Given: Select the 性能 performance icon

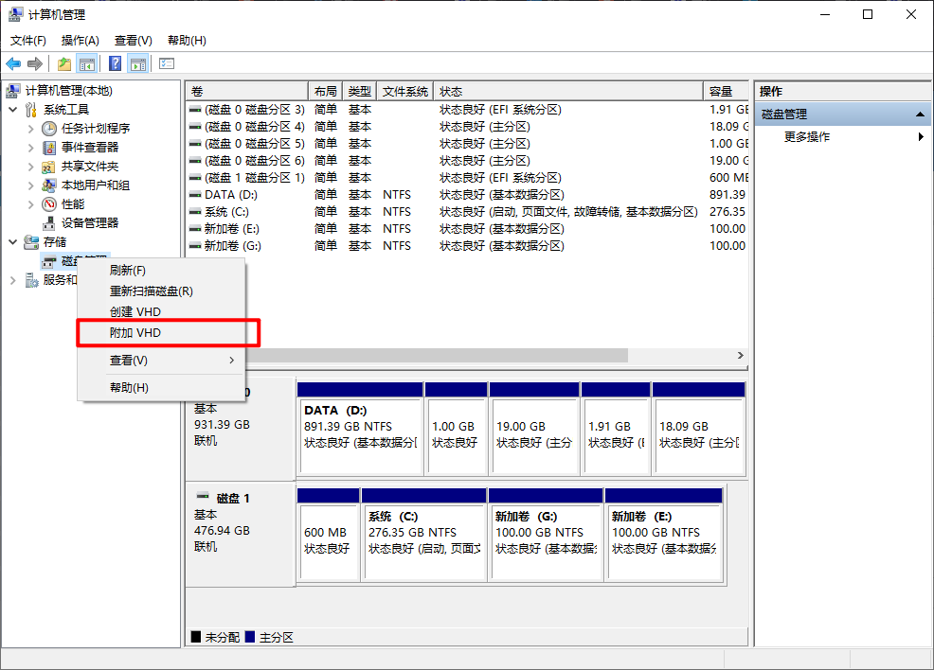Looking at the screenshot, I should click(x=49, y=204).
